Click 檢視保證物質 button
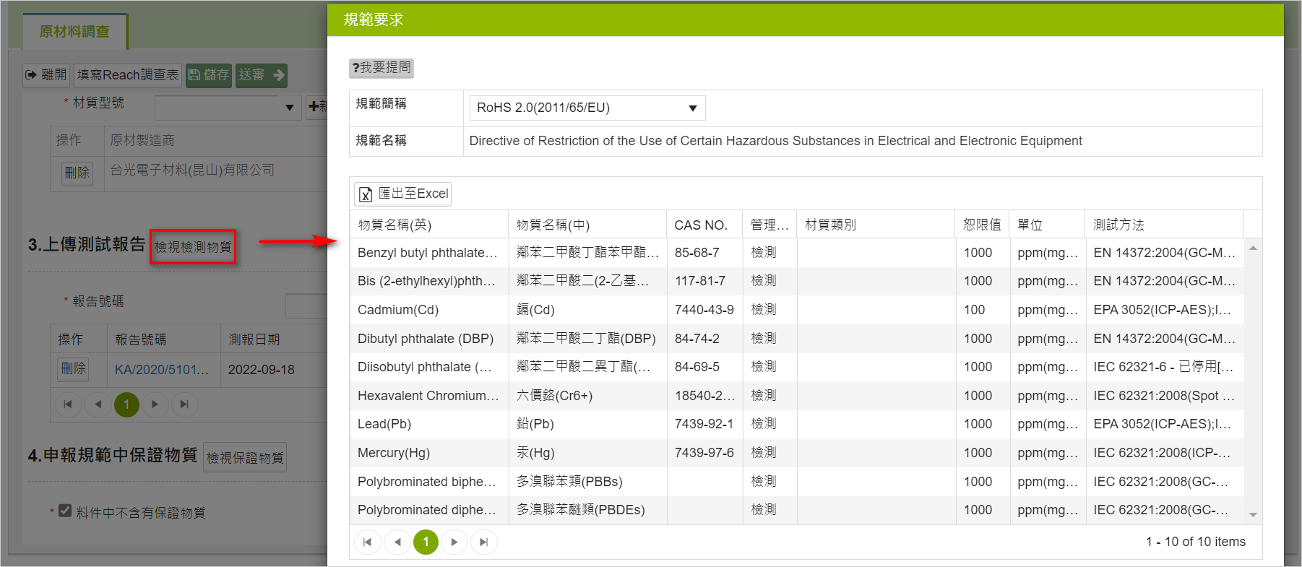 click(245, 457)
